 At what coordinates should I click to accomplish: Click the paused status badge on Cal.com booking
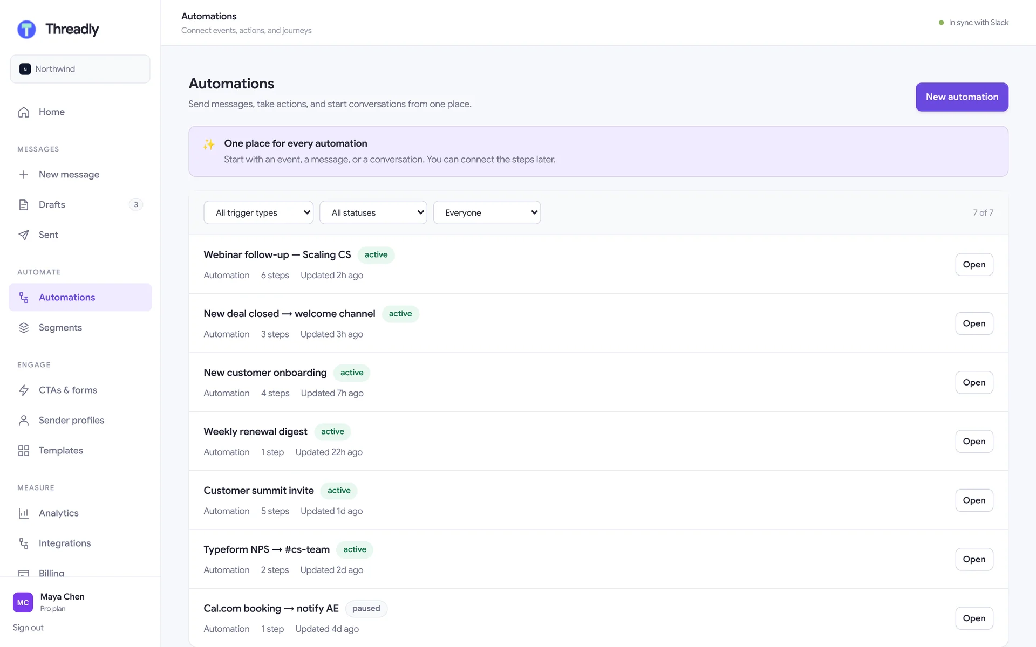point(366,609)
